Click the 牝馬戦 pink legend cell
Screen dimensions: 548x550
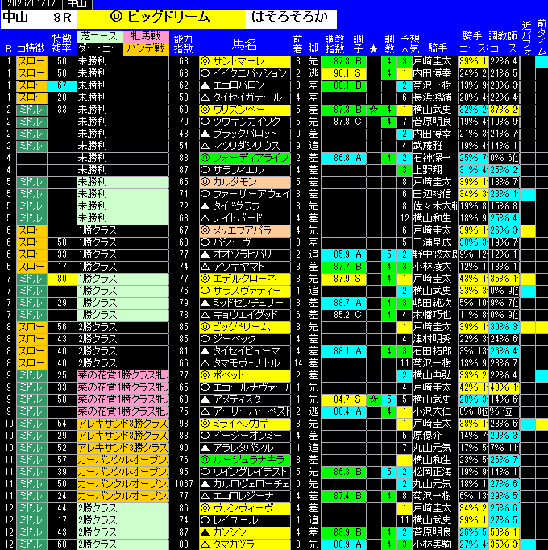pyautogui.click(x=145, y=37)
